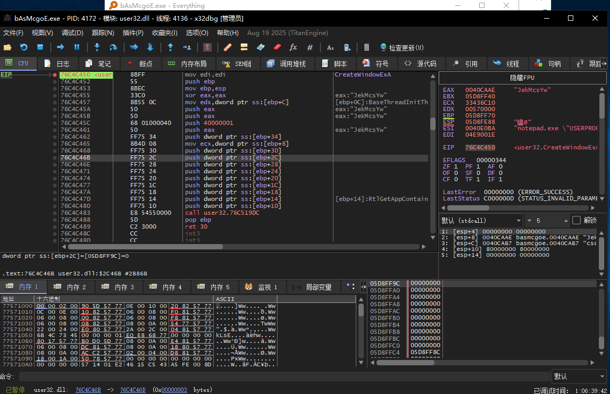Click the disassembly horizontal scrollbar thumb
The image size is (610, 394).
pos(145,247)
